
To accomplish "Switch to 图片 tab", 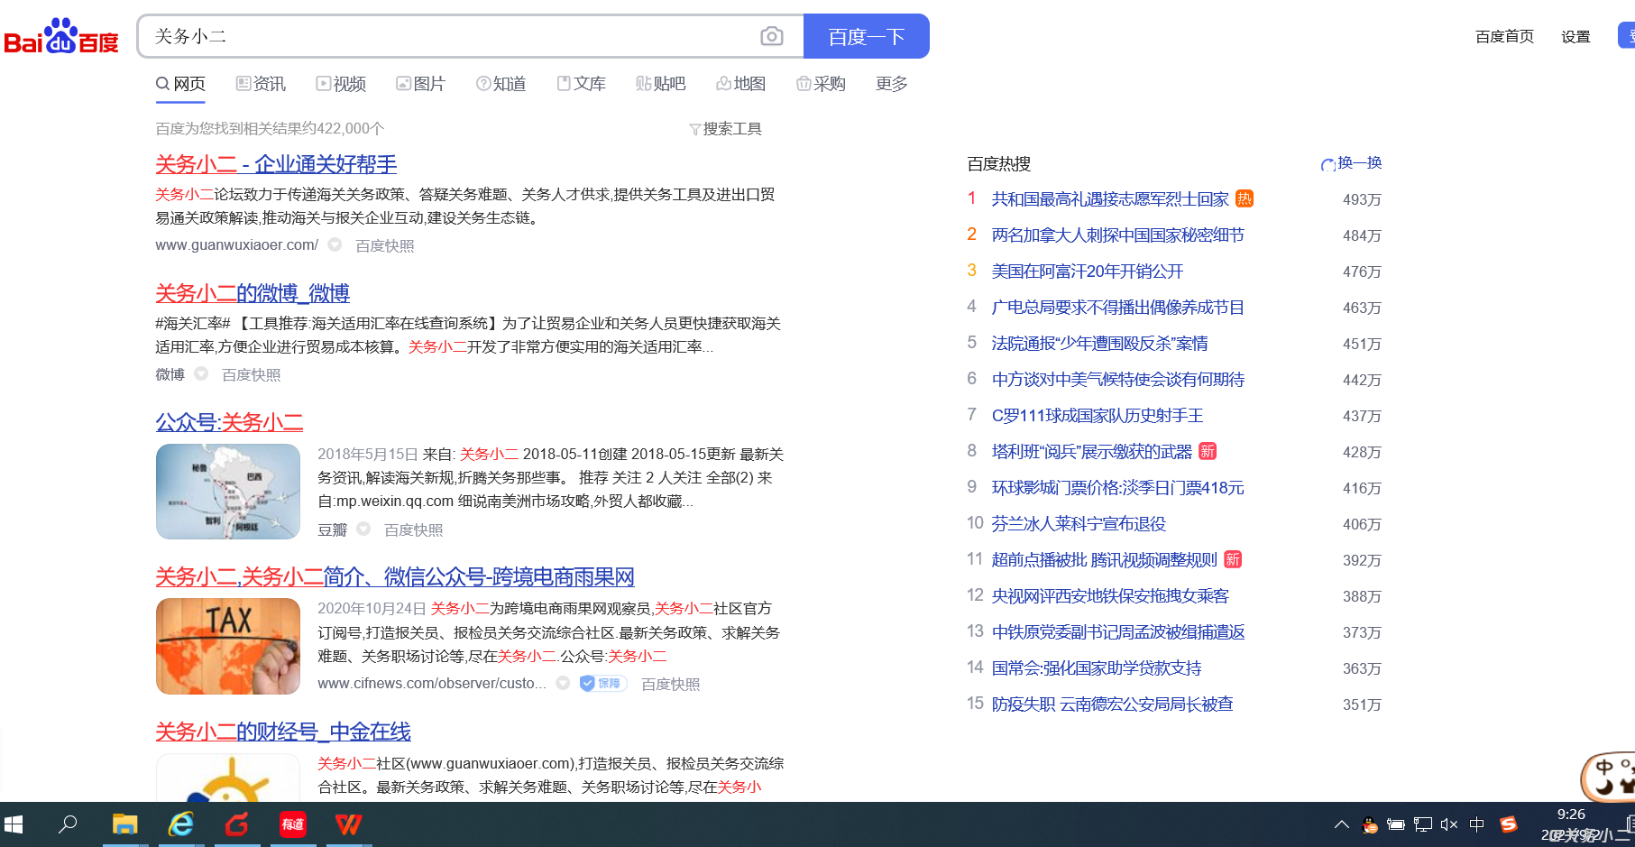I will click(x=421, y=84).
